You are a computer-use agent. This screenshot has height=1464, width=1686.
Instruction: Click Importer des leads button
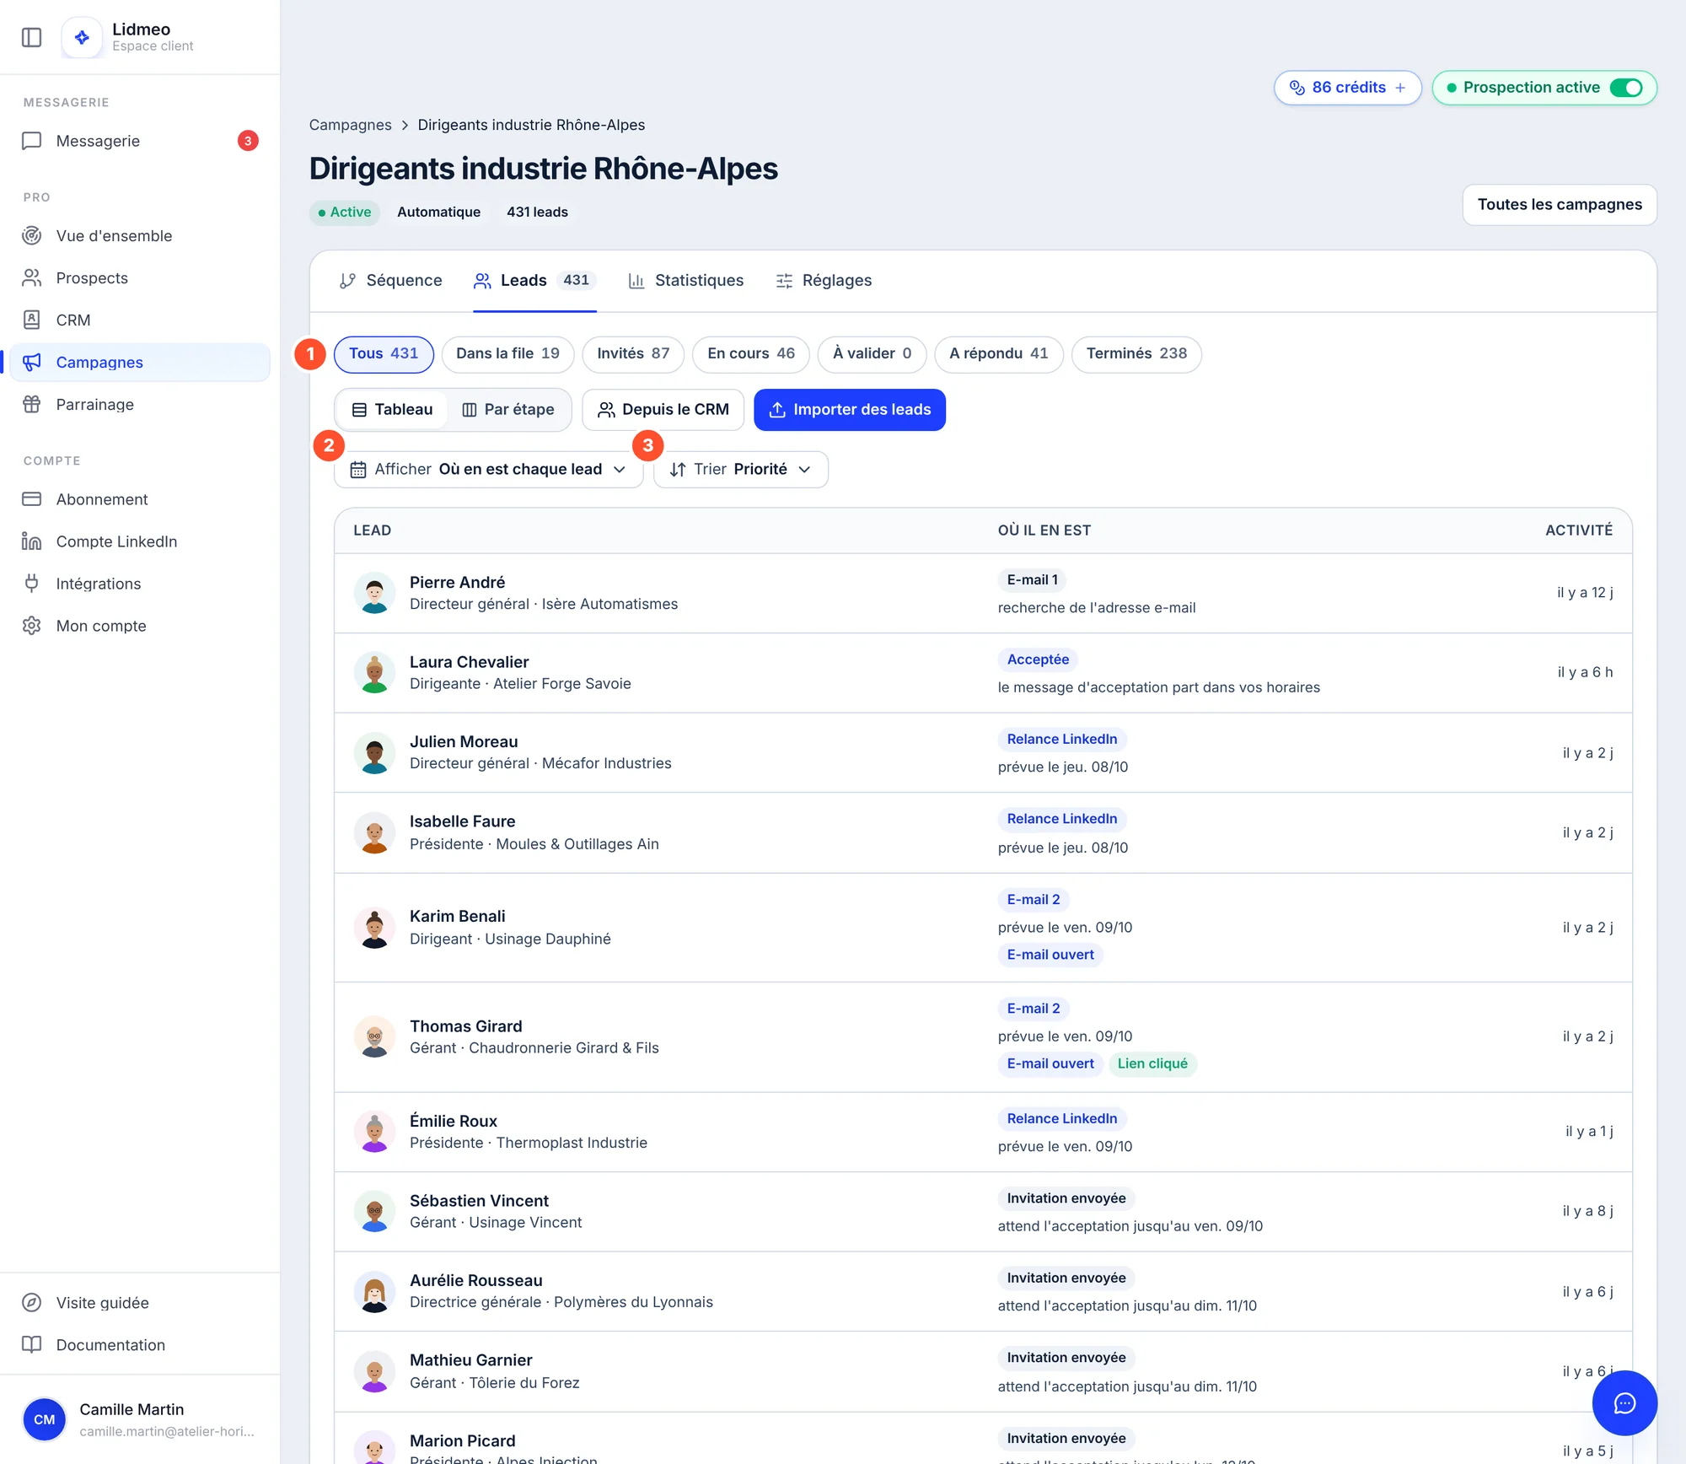click(x=850, y=410)
